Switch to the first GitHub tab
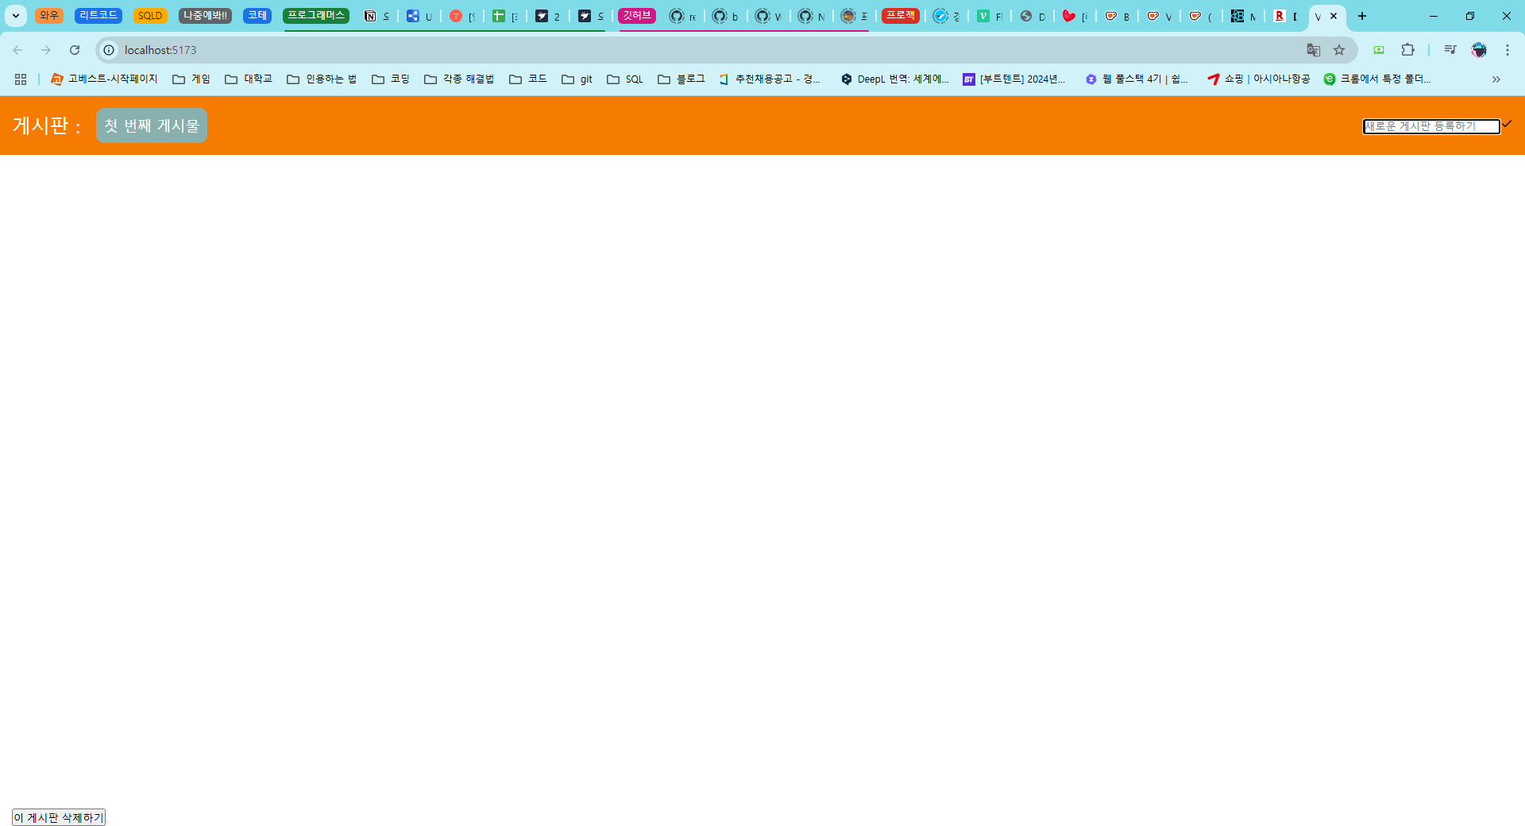1525x826 pixels. click(x=683, y=16)
